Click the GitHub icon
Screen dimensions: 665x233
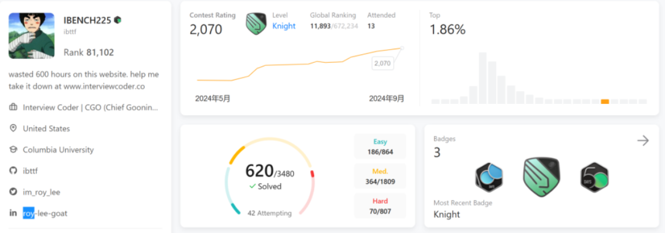[x=13, y=171]
